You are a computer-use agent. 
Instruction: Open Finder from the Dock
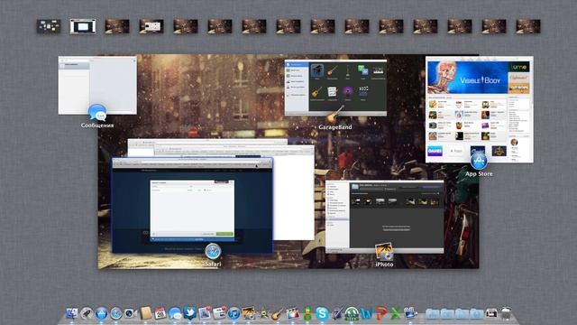[x=71, y=313]
